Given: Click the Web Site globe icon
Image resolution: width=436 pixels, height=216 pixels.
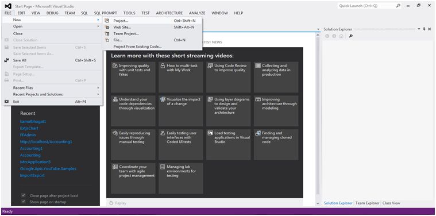Looking at the screenshot, I should pyautogui.click(x=107, y=27).
